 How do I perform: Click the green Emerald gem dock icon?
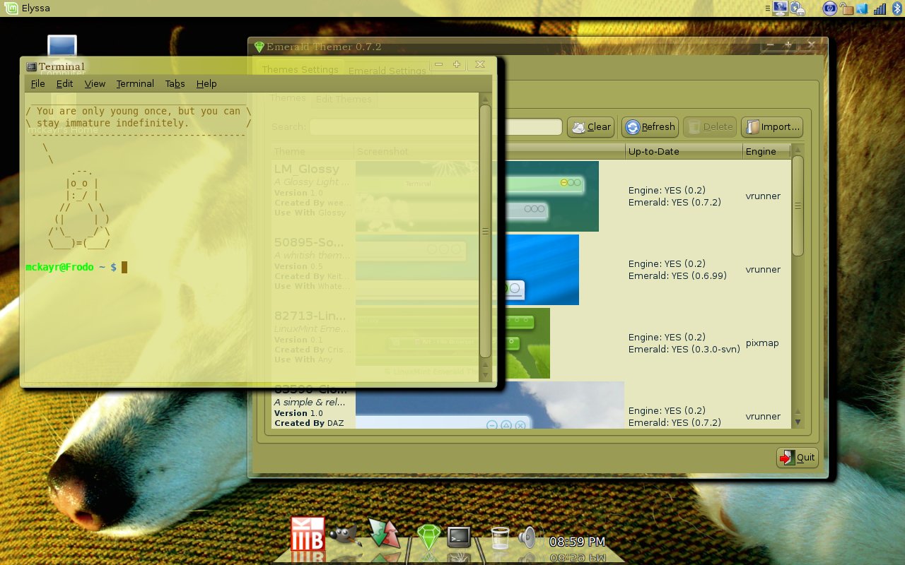point(428,537)
